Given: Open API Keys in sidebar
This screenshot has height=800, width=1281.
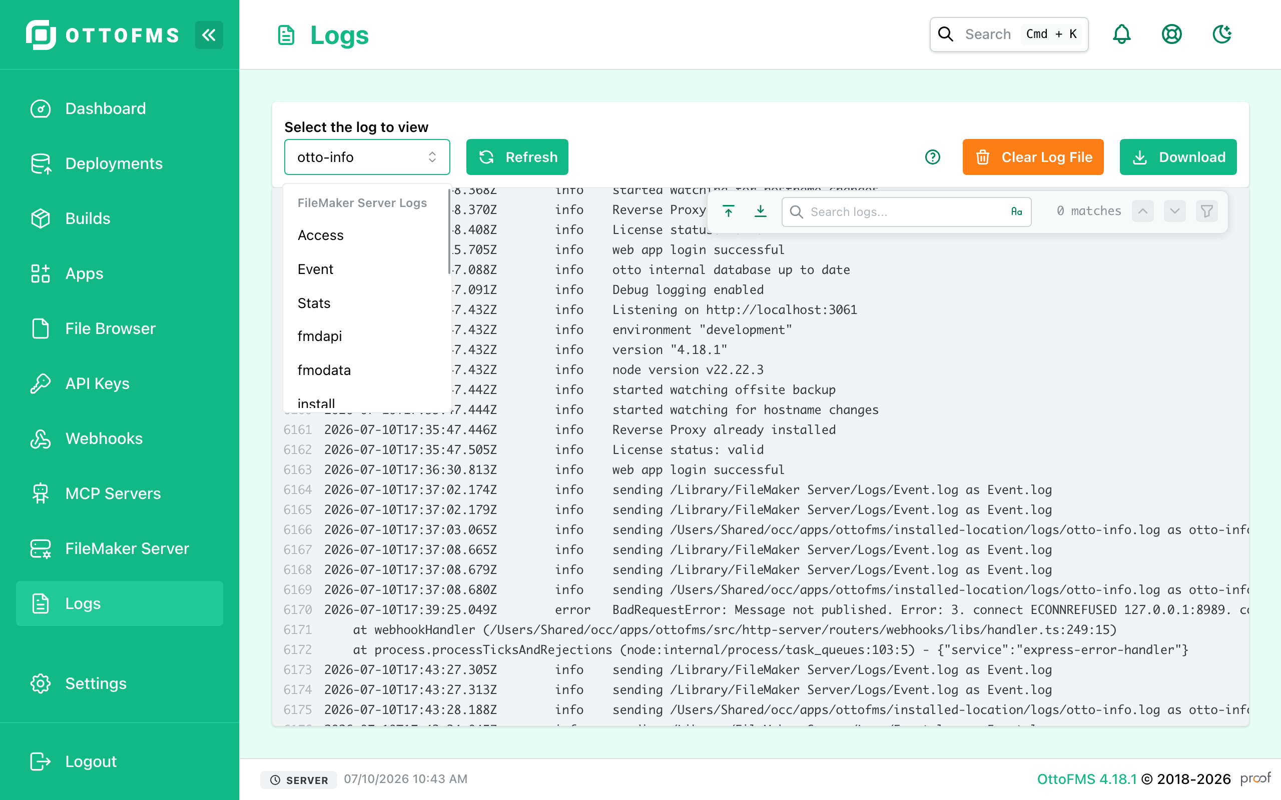Looking at the screenshot, I should 120,383.
